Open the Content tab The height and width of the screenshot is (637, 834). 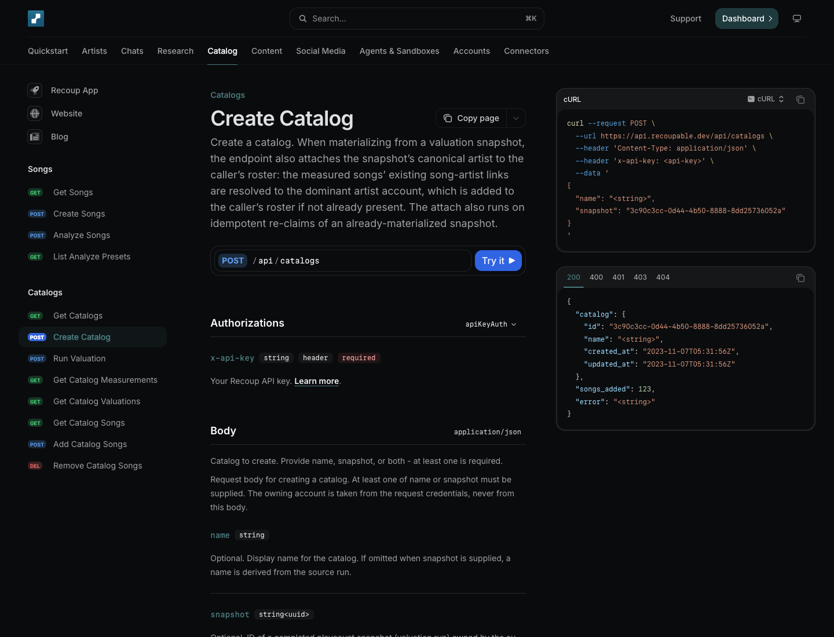pyautogui.click(x=267, y=51)
